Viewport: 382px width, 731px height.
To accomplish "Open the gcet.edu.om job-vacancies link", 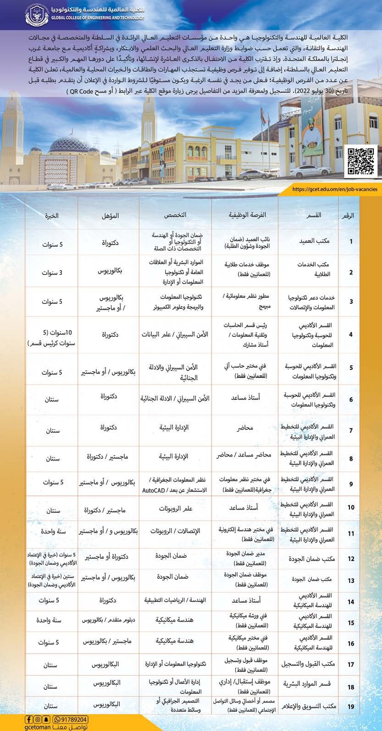I will click(334, 188).
